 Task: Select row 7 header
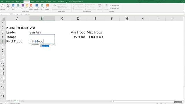pos(3,51)
